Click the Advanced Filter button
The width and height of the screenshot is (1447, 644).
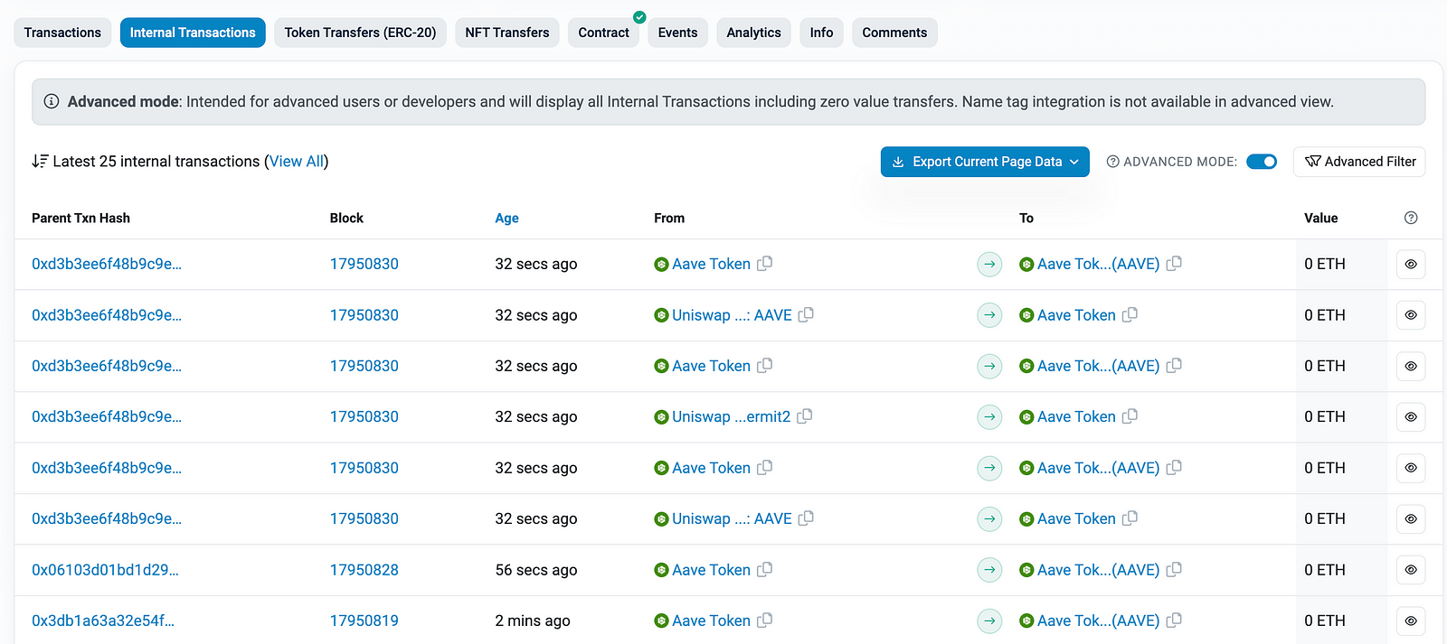pyautogui.click(x=1359, y=162)
